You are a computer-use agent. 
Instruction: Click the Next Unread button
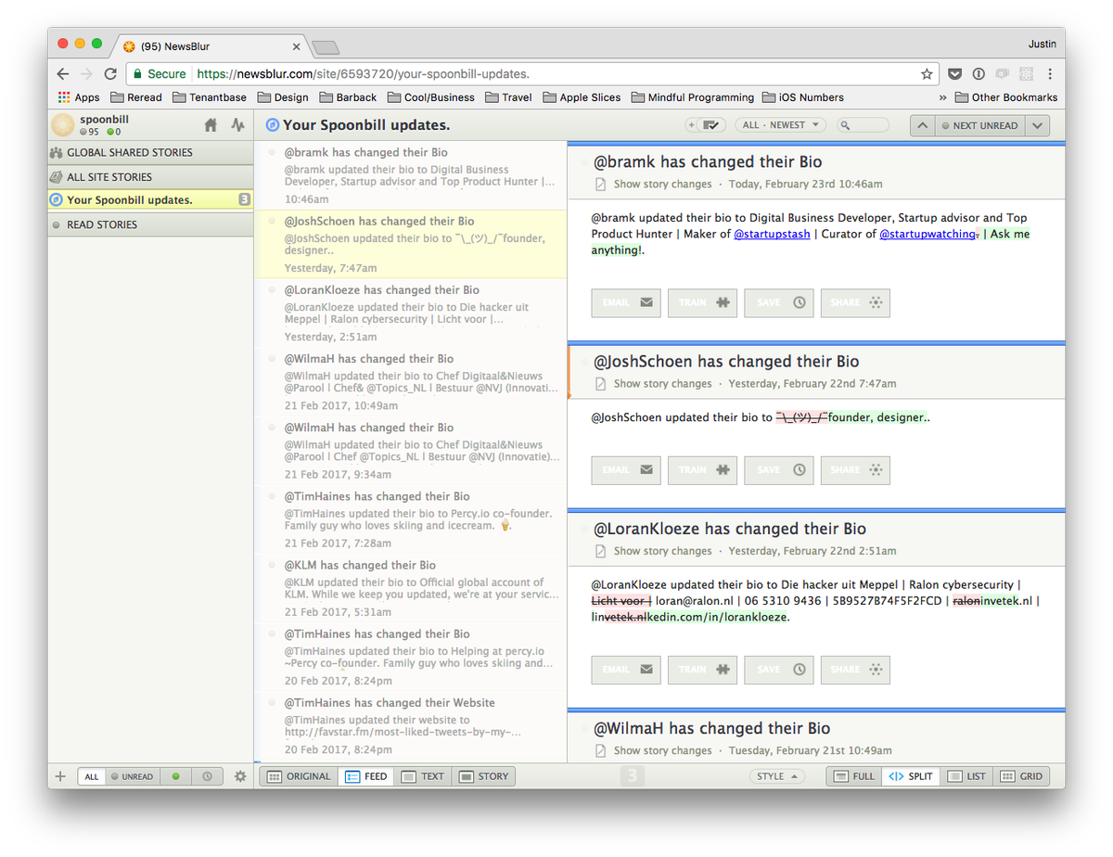click(979, 125)
